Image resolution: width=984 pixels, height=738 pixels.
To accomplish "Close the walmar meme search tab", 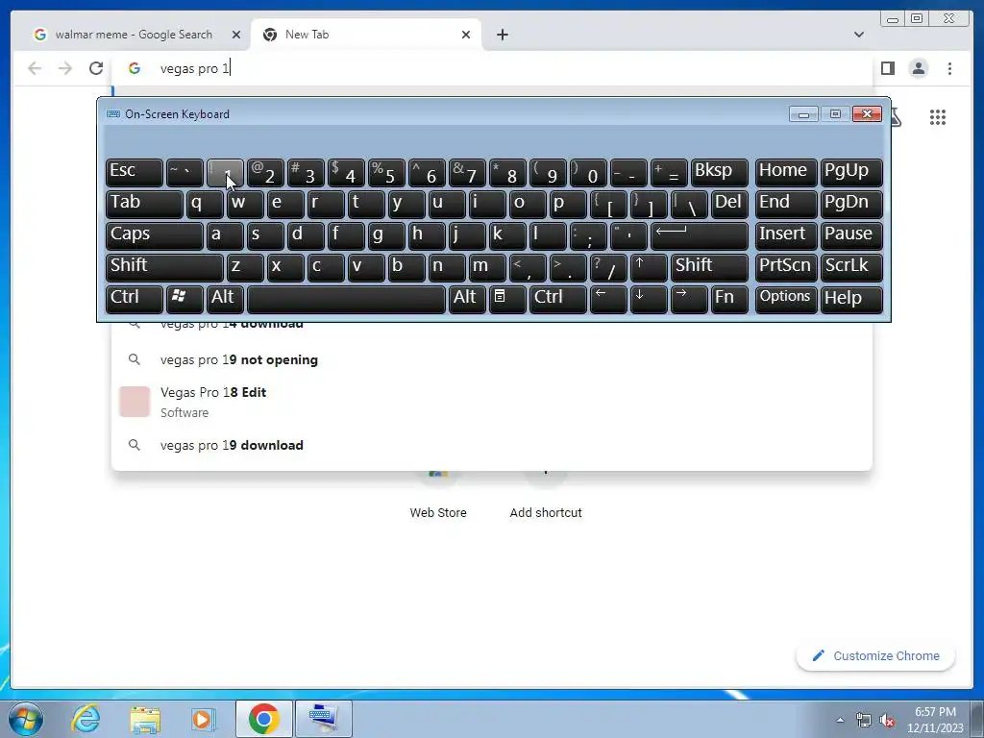I will [x=236, y=35].
